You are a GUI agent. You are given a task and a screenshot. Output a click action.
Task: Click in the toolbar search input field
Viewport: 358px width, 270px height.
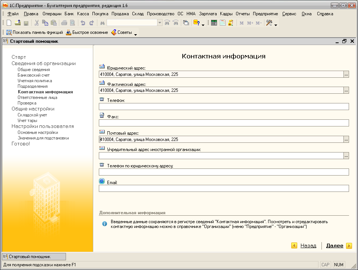coord(132,23)
